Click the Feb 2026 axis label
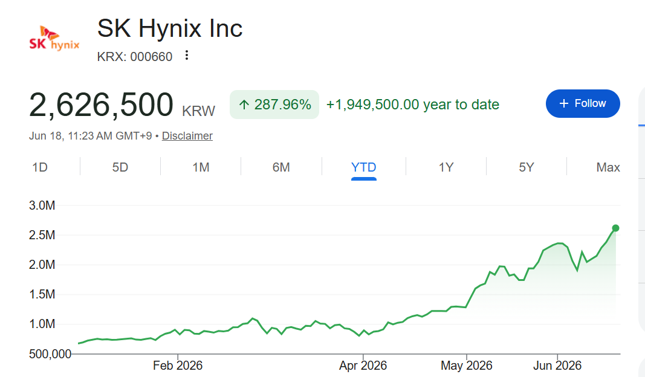This screenshot has width=645, height=377. tap(178, 366)
